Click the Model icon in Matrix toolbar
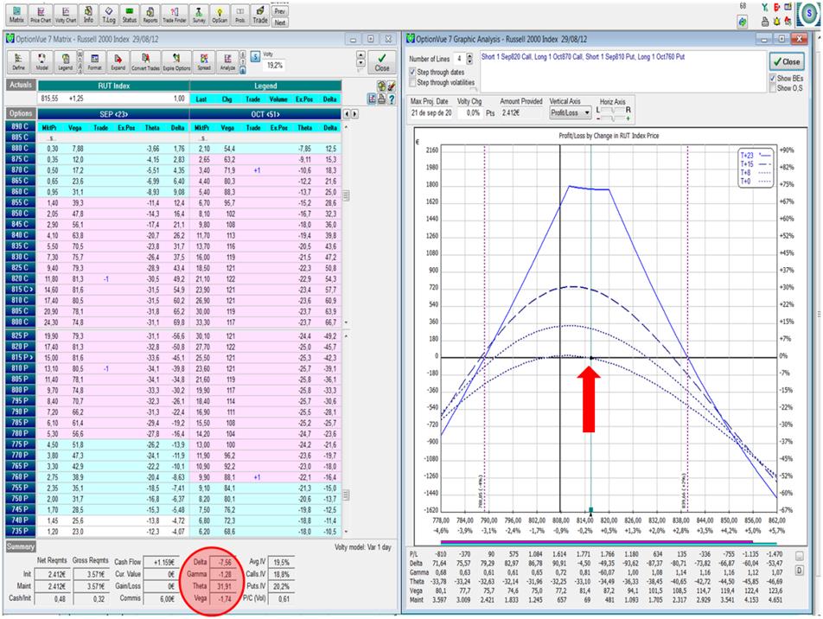Viewport: 823px width, 619px height. point(42,61)
